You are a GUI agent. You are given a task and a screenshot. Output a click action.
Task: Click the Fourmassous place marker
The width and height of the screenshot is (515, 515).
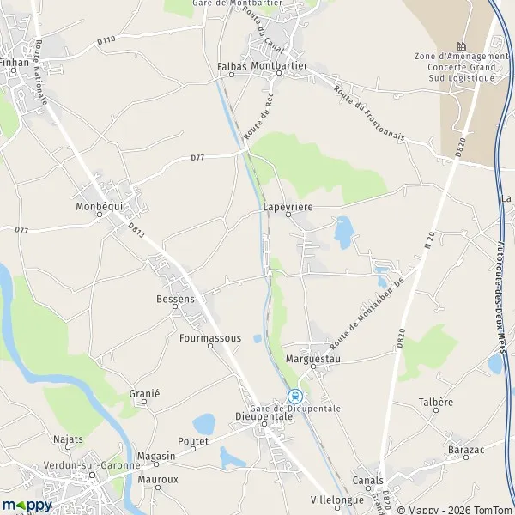[210, 346]
